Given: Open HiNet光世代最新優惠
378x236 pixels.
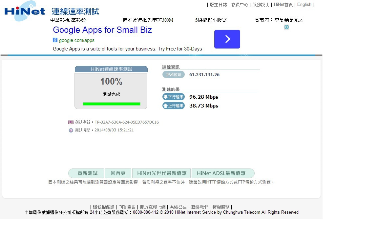Looking at the screenshot, I should tap(161, 173).
